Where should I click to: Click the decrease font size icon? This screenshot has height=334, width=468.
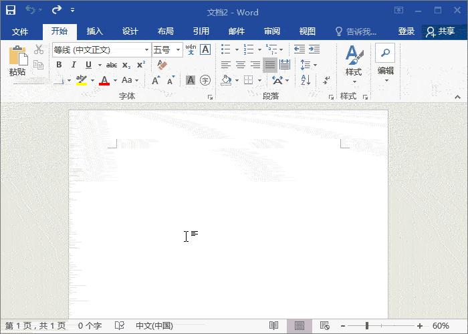coord(170,81)
